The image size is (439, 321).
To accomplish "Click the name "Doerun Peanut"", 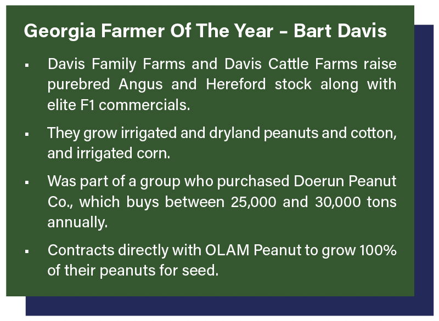I will pyautogui.click(x=342, y=181).
